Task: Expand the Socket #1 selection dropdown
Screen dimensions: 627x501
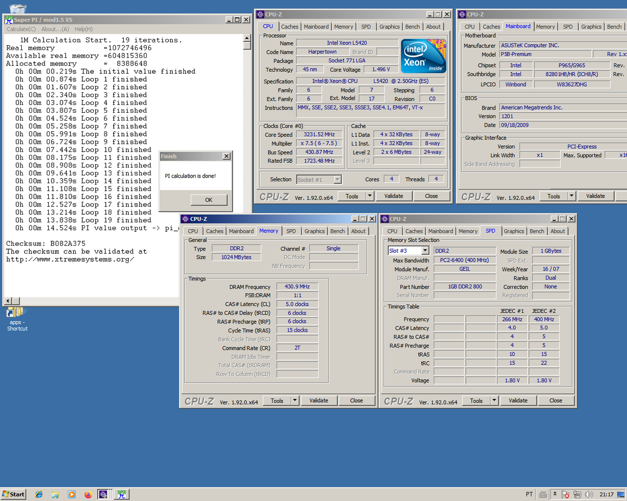Action: (338, 180)
